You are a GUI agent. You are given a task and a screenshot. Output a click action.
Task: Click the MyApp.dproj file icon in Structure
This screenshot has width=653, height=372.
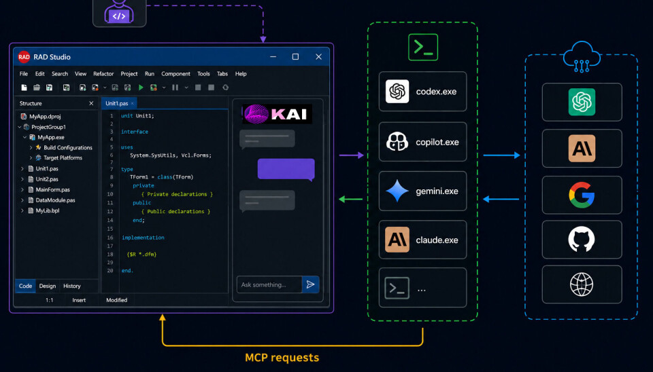coord(24,116)
